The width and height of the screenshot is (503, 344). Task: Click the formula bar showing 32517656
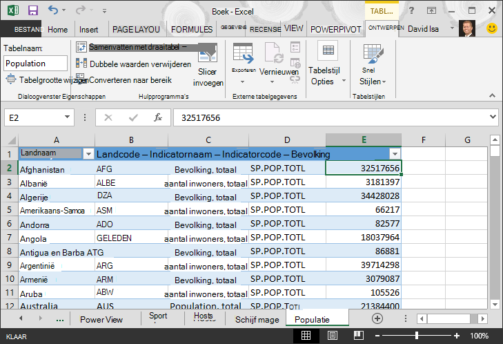tap(331, 117)
